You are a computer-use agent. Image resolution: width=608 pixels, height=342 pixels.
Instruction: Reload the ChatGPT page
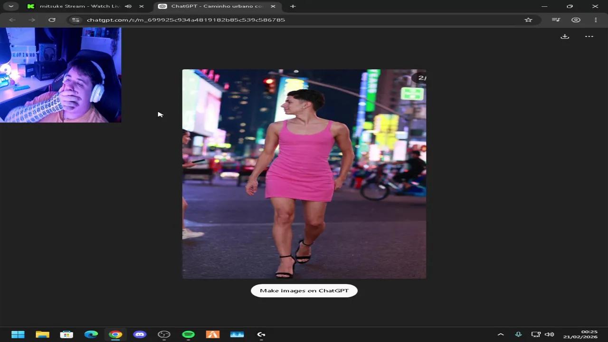[x=52, y=20]
